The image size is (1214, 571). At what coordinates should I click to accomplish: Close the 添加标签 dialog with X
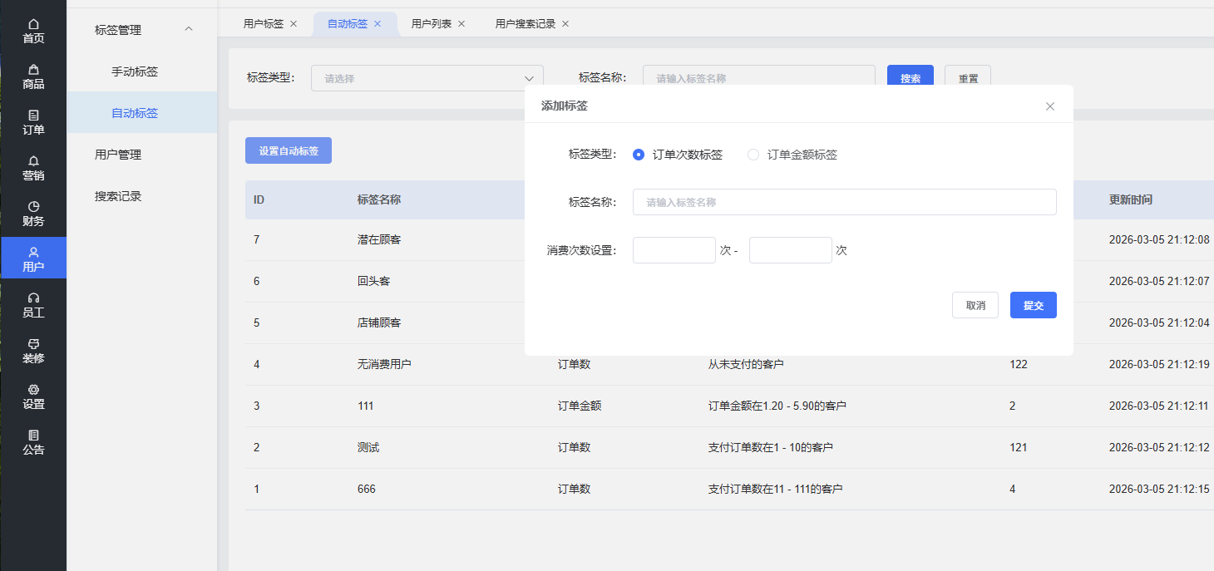pos(1049,106)
